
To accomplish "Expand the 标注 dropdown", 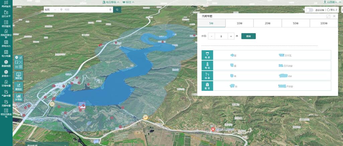I will tap(128, 2).
